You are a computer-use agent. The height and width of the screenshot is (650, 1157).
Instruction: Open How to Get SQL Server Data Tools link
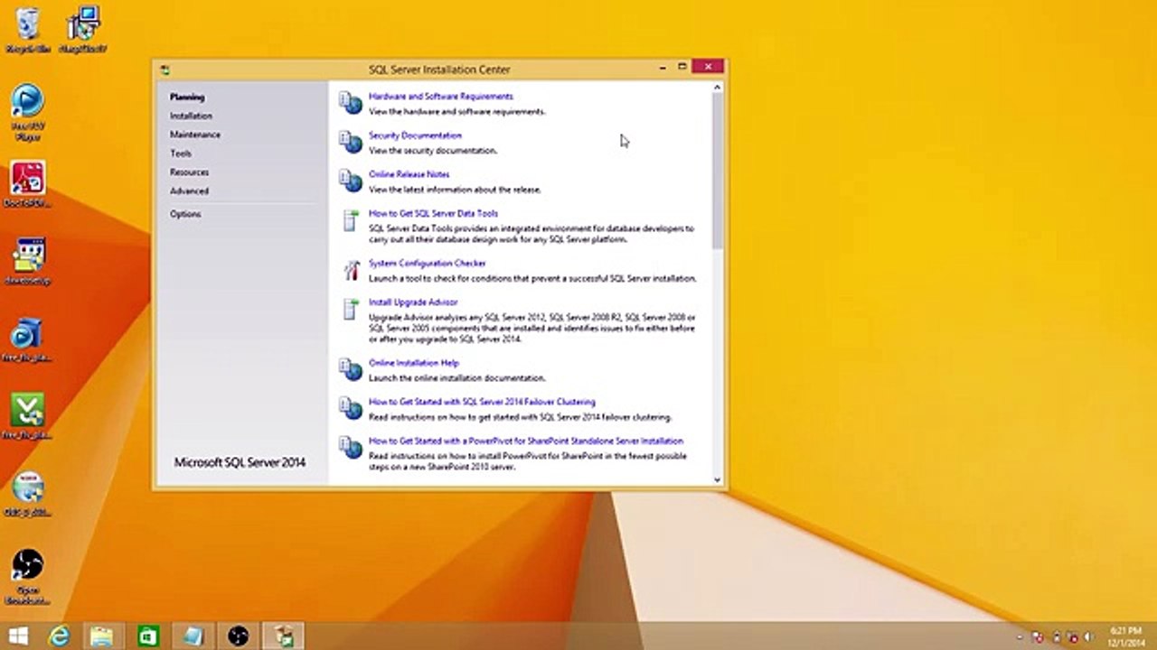coord(433,214)
